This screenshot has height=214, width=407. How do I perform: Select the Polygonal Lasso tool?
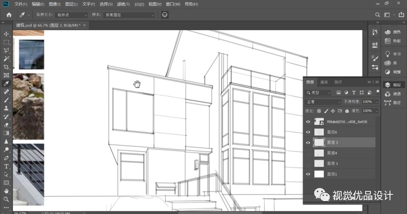pyautogui.click(x=6, y=50)
